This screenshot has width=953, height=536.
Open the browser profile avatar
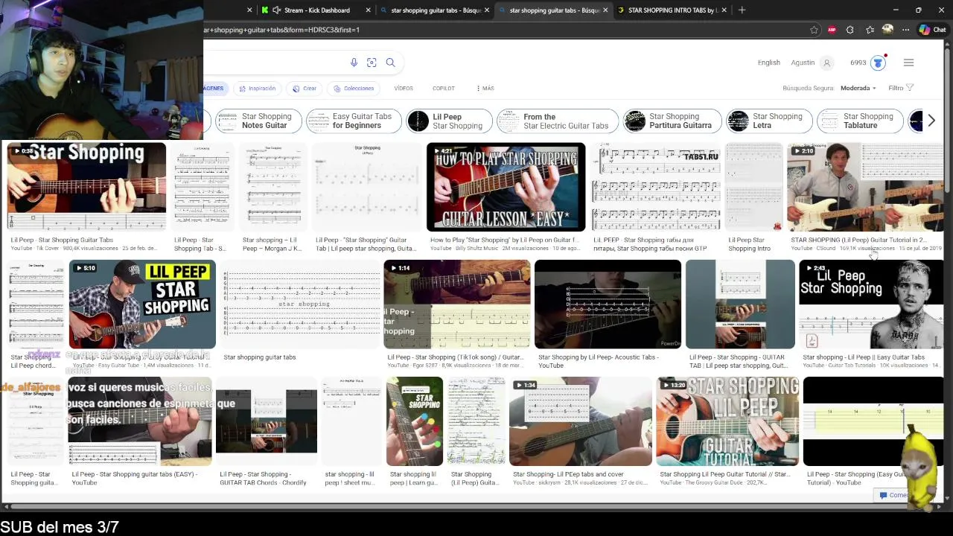pyautogui.click(x=887, y=30)
